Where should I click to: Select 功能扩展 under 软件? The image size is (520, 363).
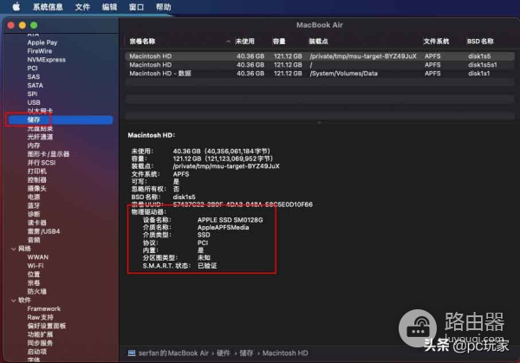[x=40, y=334]
